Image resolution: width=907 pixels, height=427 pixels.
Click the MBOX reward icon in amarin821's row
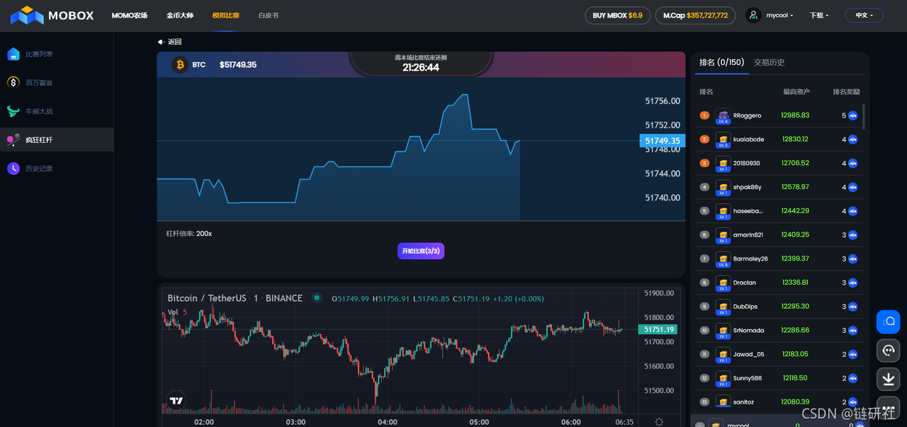pos(853,234)
